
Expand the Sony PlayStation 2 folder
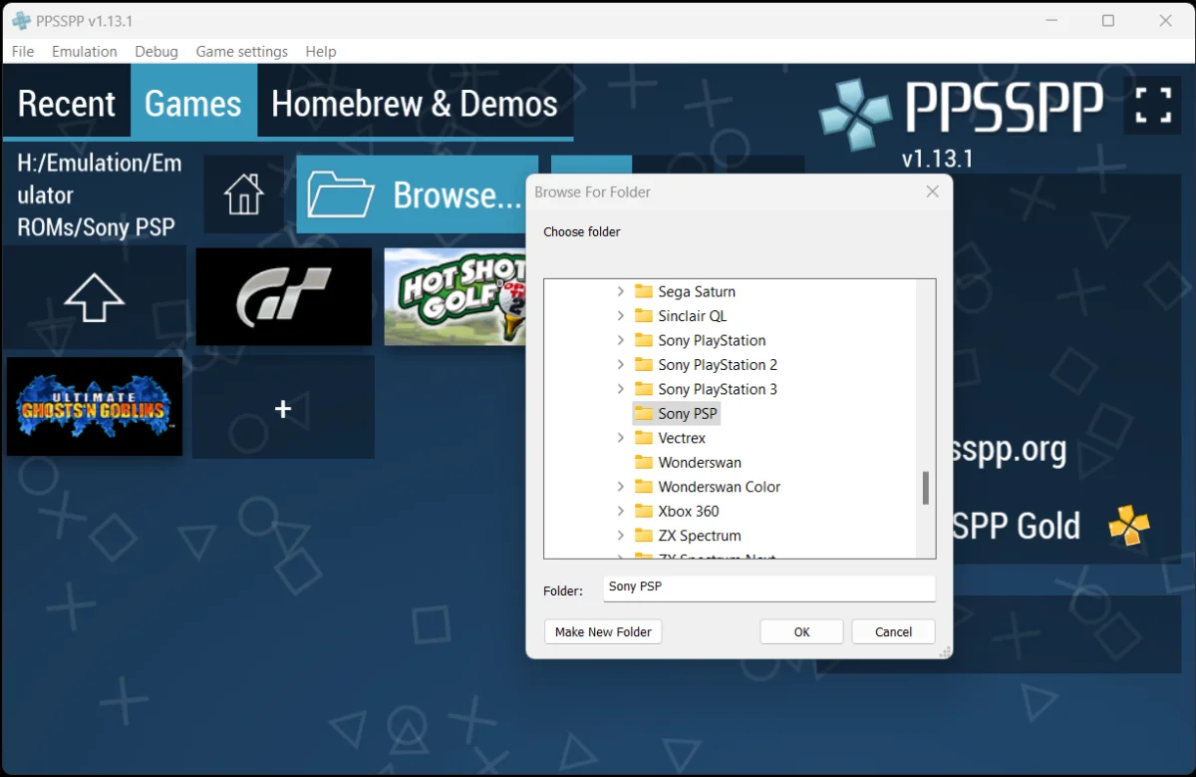coord(620,365)
